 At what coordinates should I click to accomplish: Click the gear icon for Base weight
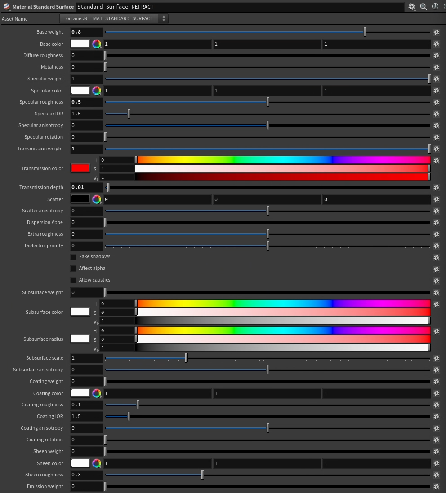pyautogui.click(x=436, y=32)
